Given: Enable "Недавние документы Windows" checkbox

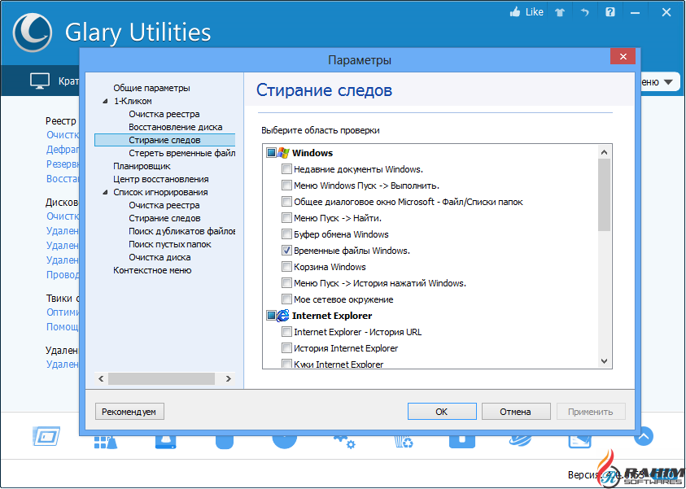Looking at the screenshot, I should (x=286, y=169).
